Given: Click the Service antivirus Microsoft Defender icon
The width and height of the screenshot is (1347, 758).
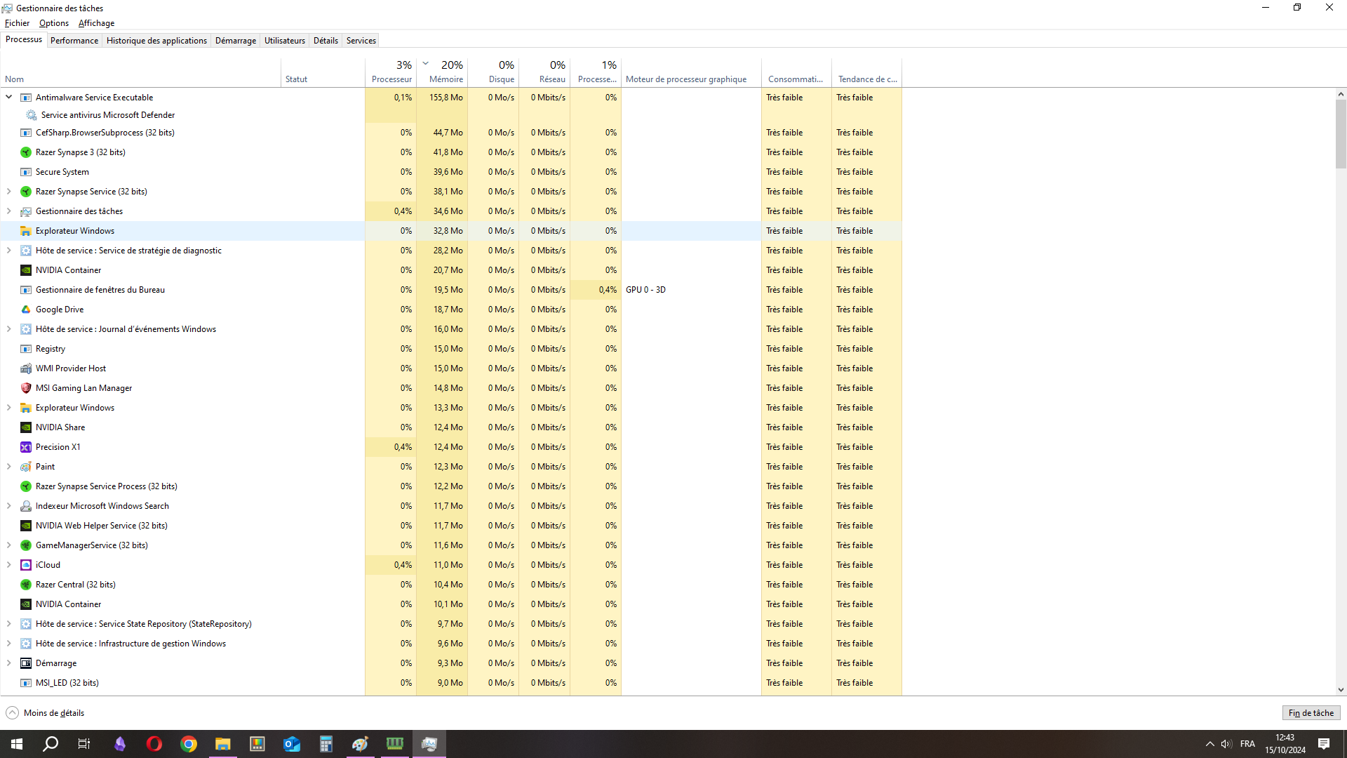Looking at the screenshot, I should coord(32,115).
